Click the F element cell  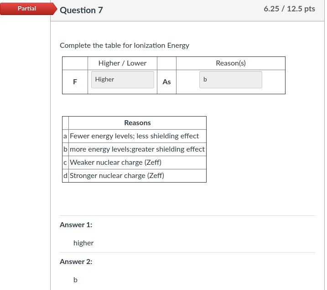(75, 82)
